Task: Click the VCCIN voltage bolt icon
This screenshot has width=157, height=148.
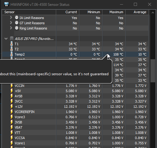Action: click(x=12, y=86)
